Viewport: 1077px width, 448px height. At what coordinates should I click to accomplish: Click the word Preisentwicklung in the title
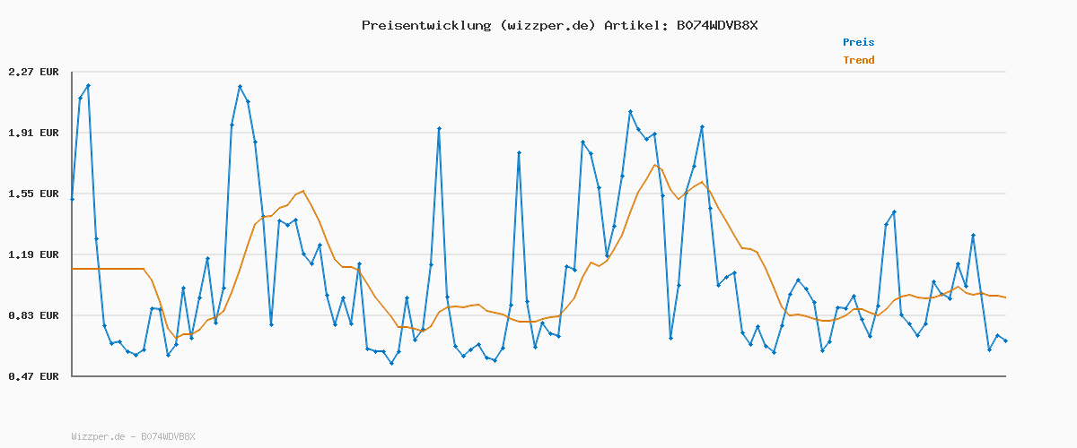pos(426,25)
